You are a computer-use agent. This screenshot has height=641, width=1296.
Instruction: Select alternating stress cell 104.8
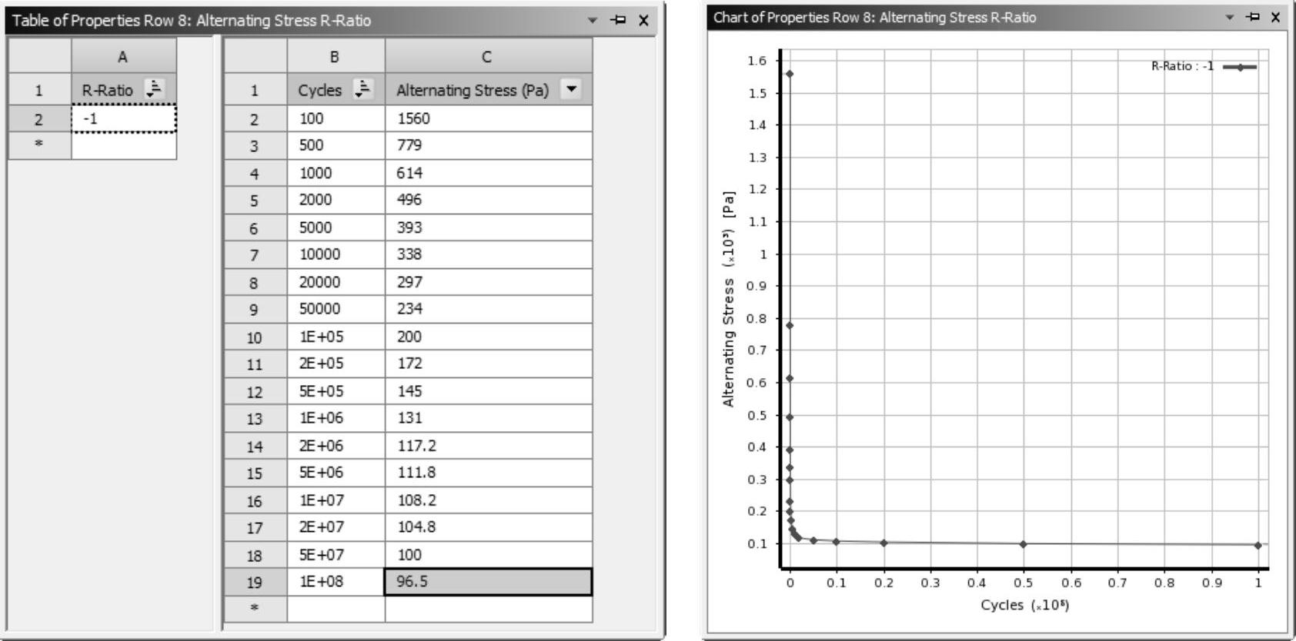(x=489, y=527)
